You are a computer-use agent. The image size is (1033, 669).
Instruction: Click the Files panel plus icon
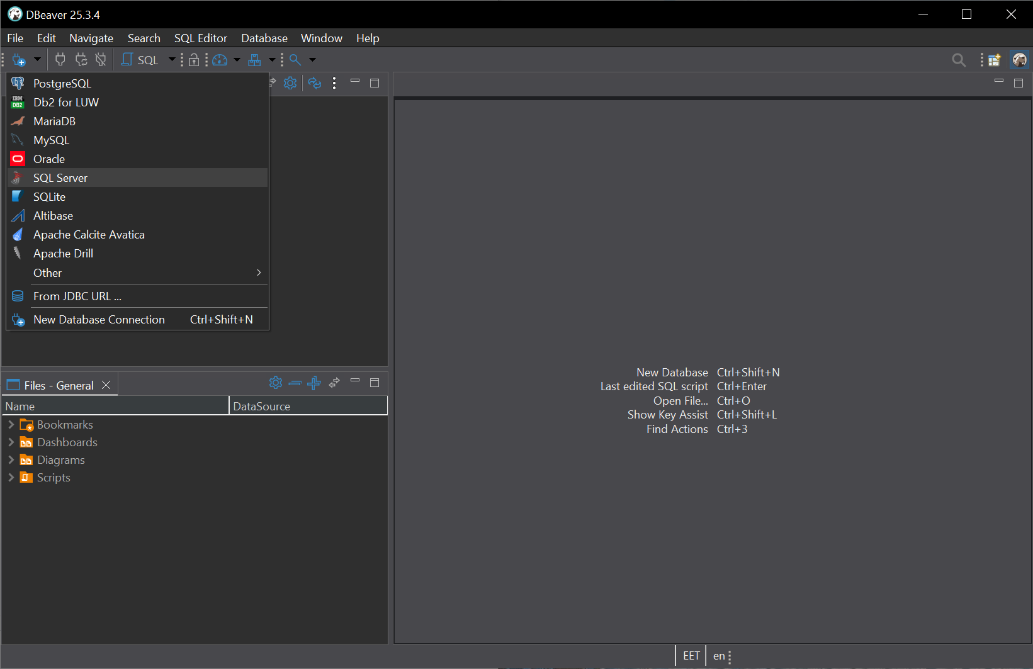tap(314, 383)
